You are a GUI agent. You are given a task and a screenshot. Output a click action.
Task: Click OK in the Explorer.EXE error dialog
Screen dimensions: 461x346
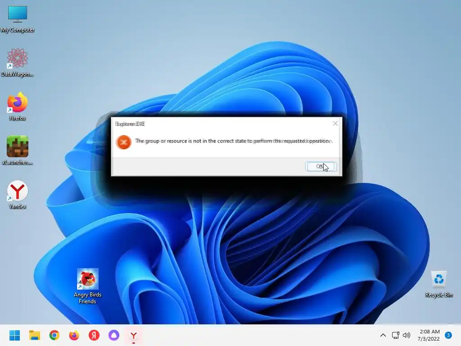[321, 167]
